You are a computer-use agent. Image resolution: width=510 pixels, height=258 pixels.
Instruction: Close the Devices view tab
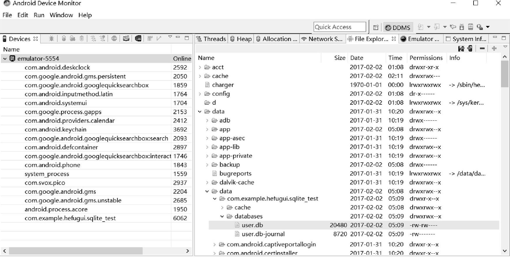(36, 39)
